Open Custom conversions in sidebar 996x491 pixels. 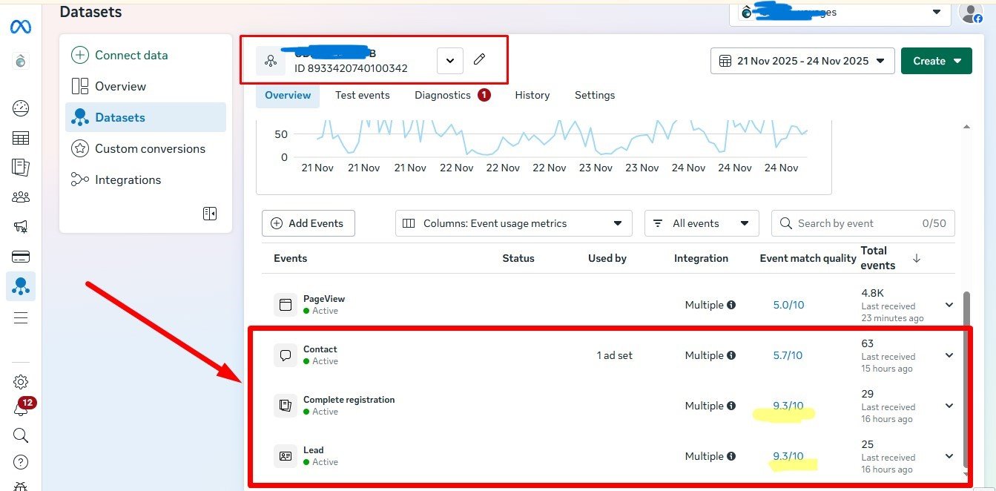[145, 148]
